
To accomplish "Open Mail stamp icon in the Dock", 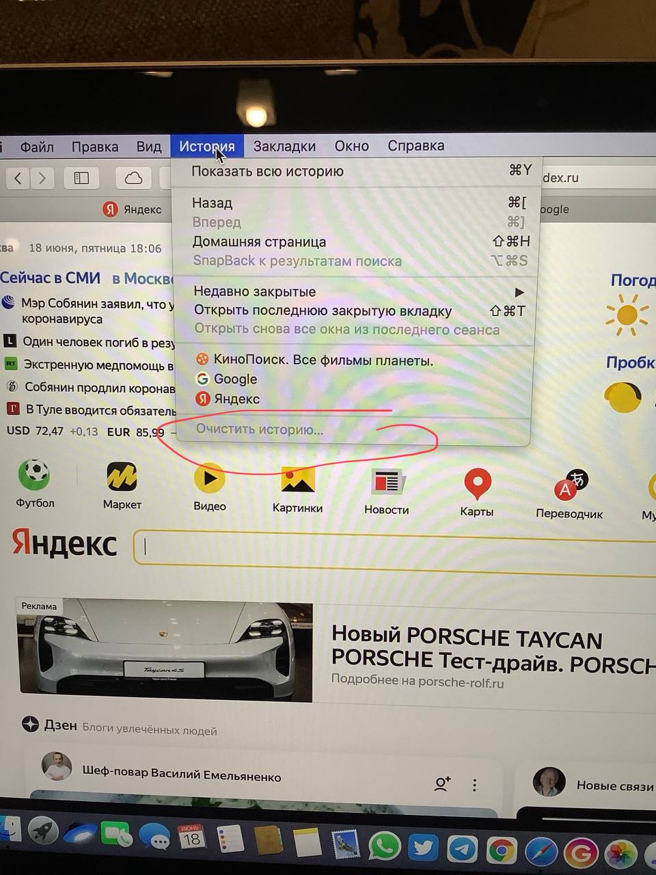I will 346,844.
